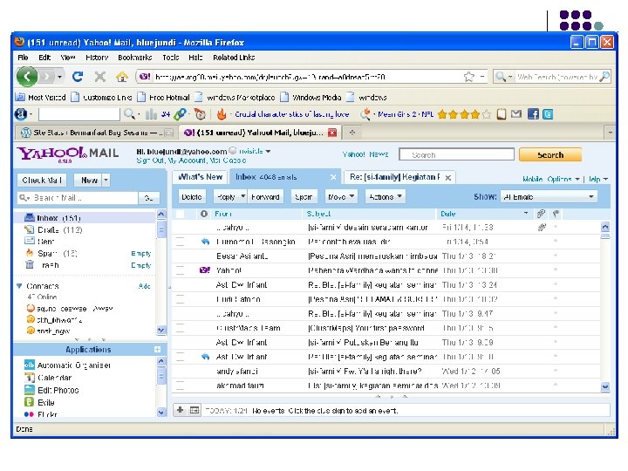Click the Sign Out link

pyautogui.click(x=149, y=160)
